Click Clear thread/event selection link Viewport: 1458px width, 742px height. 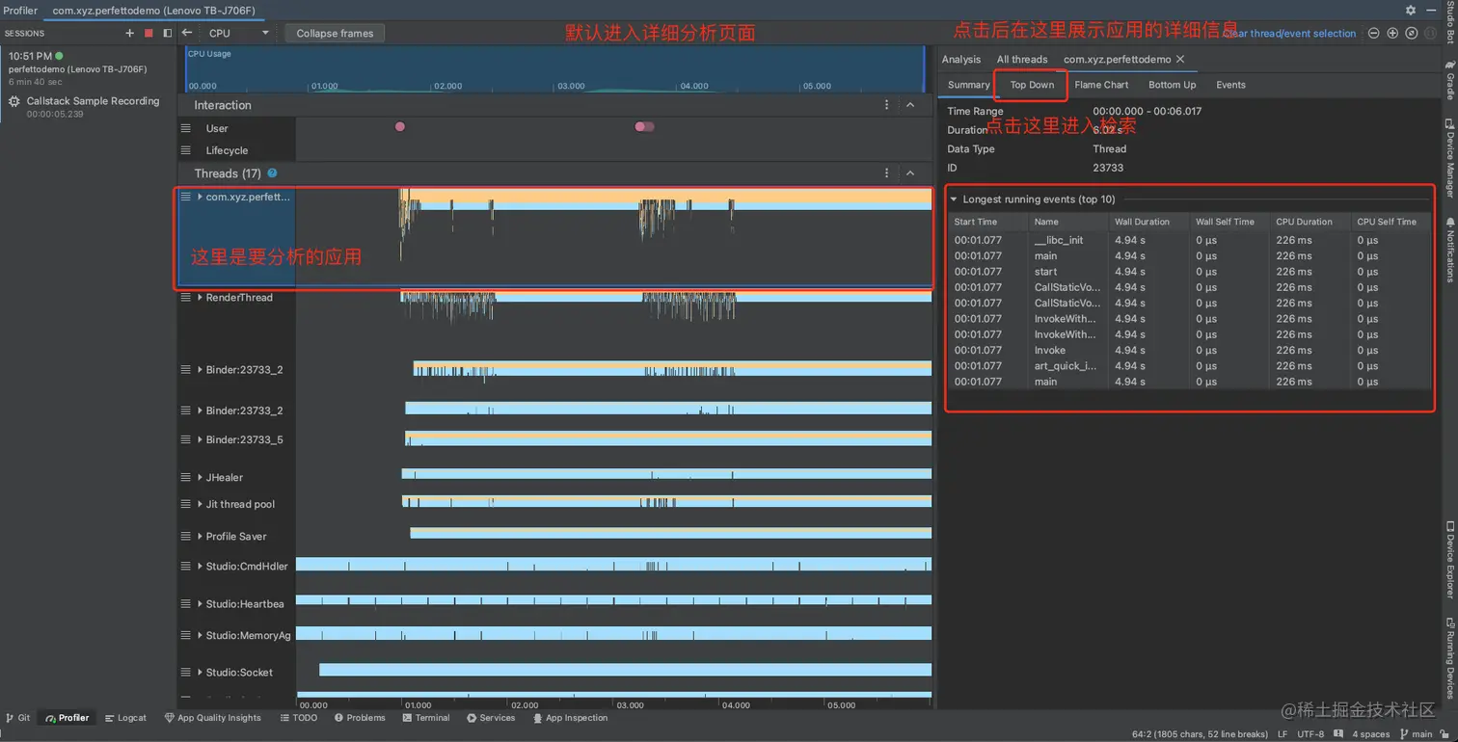point(1290,34)
